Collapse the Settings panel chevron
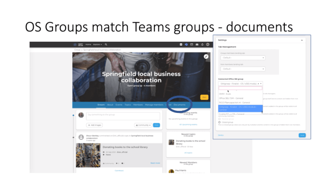 tap(302, 40)
